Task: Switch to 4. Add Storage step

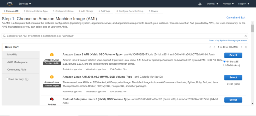Action: (86, 11)
